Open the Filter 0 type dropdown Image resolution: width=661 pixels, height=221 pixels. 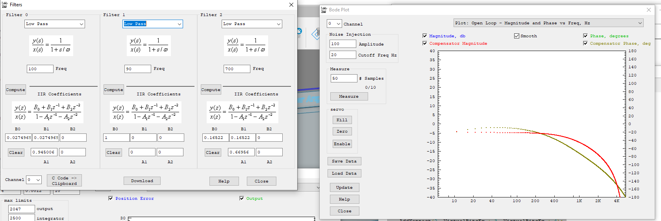(55, 24)
